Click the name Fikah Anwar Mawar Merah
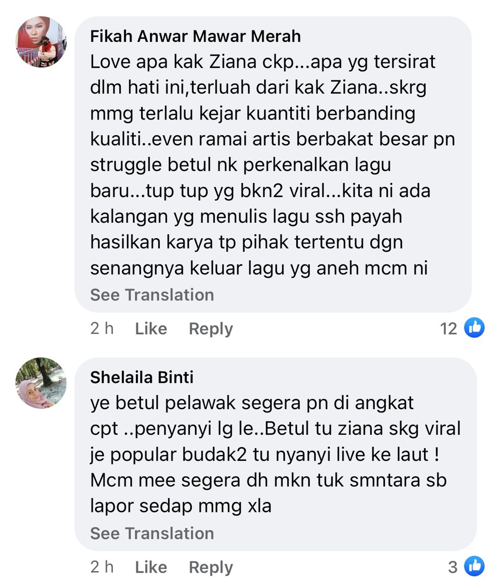Screen dimensions: 500x584 [x=195, y=36]
